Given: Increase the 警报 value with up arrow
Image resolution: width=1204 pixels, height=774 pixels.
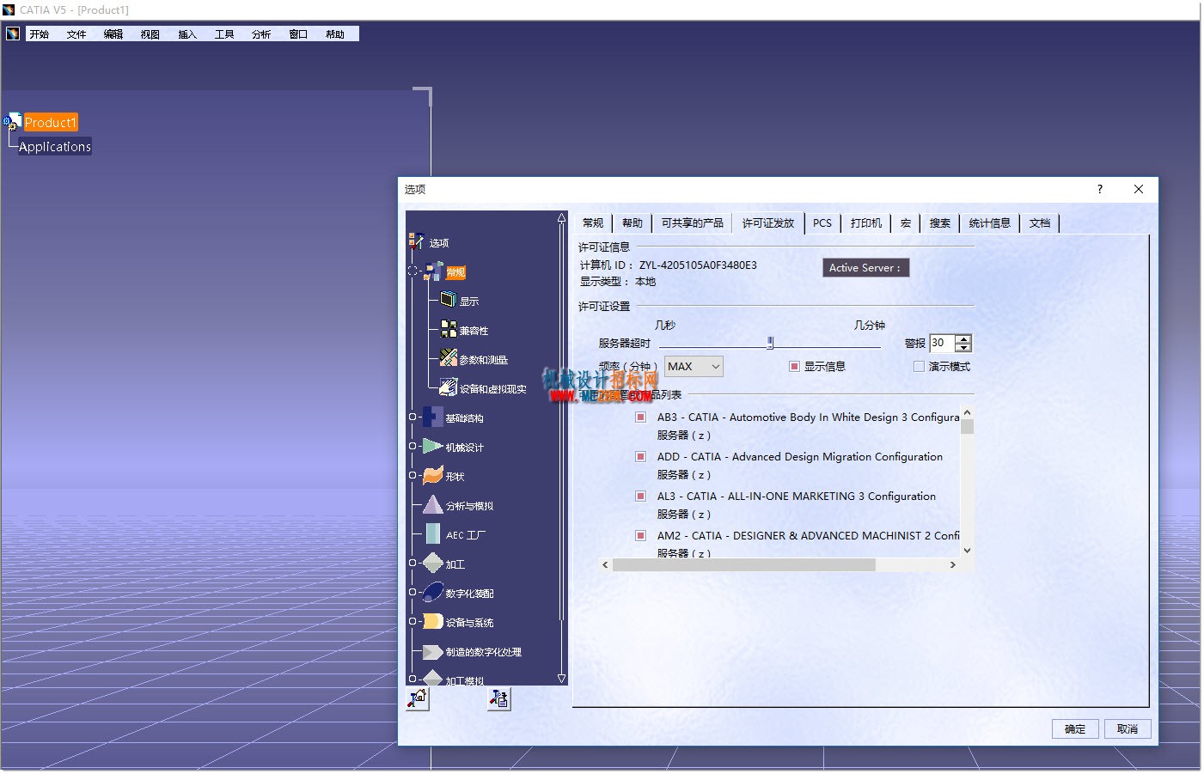Looking at the screenshot, I should coord(963,338).
